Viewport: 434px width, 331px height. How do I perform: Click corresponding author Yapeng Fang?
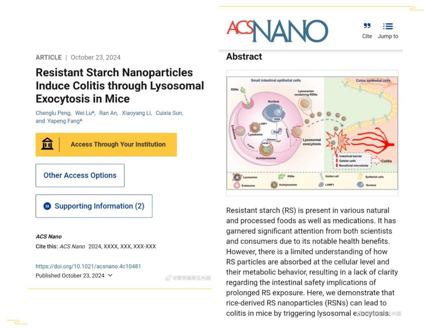pyautogui.click(x=63, y=121)
